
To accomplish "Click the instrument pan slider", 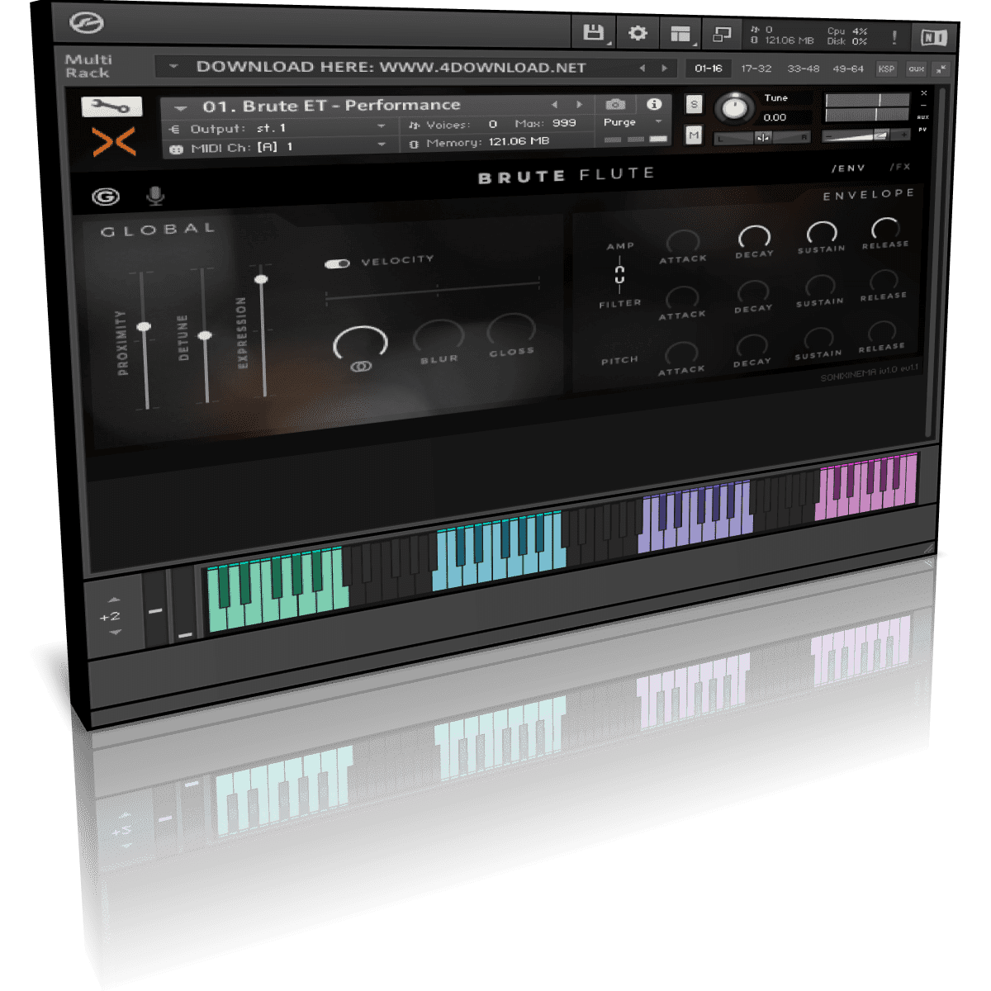I will (761, 138).
